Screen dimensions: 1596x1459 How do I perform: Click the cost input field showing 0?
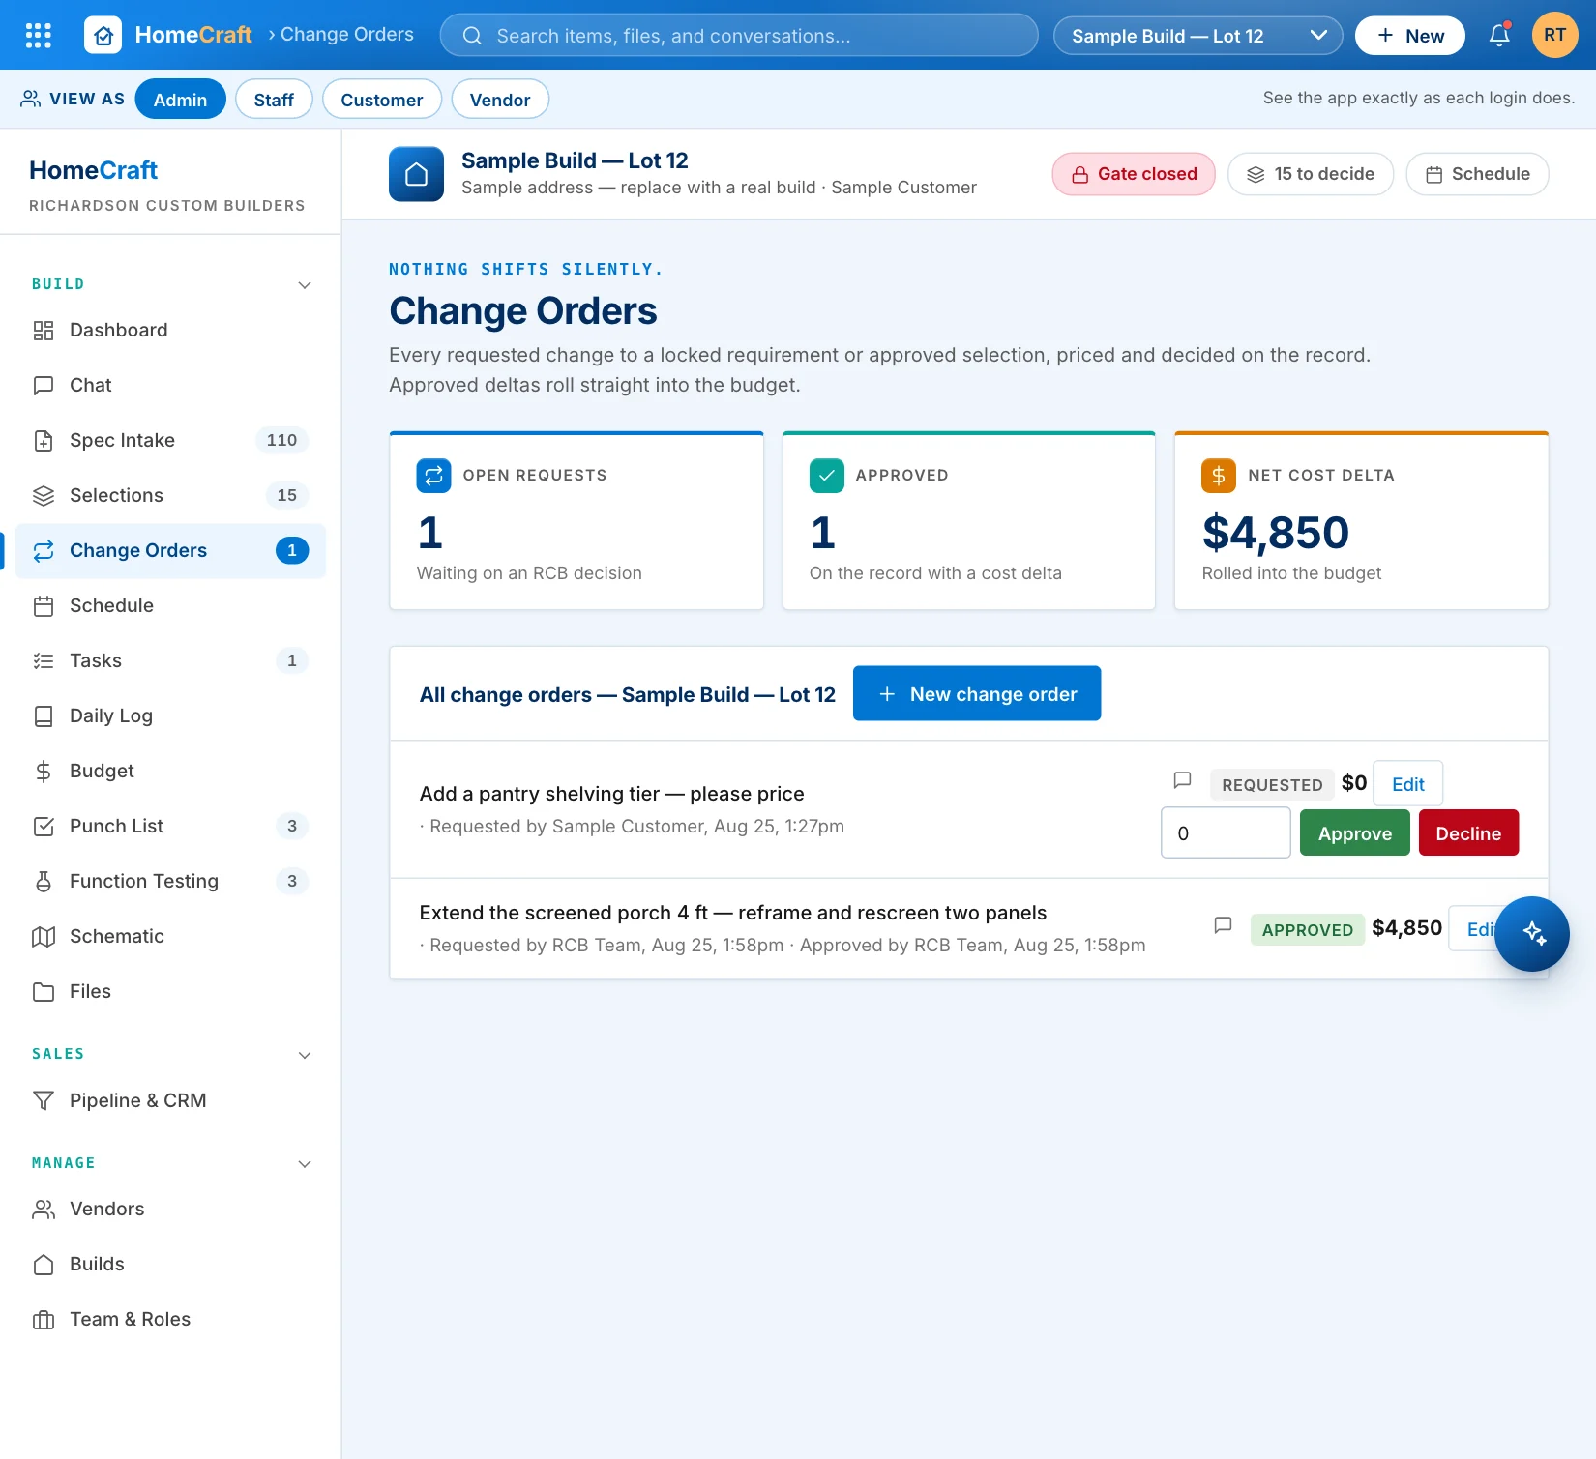tap(1226, 833)
